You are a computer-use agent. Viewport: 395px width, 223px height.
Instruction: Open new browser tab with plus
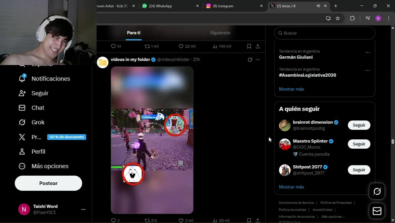pos(336,6)
